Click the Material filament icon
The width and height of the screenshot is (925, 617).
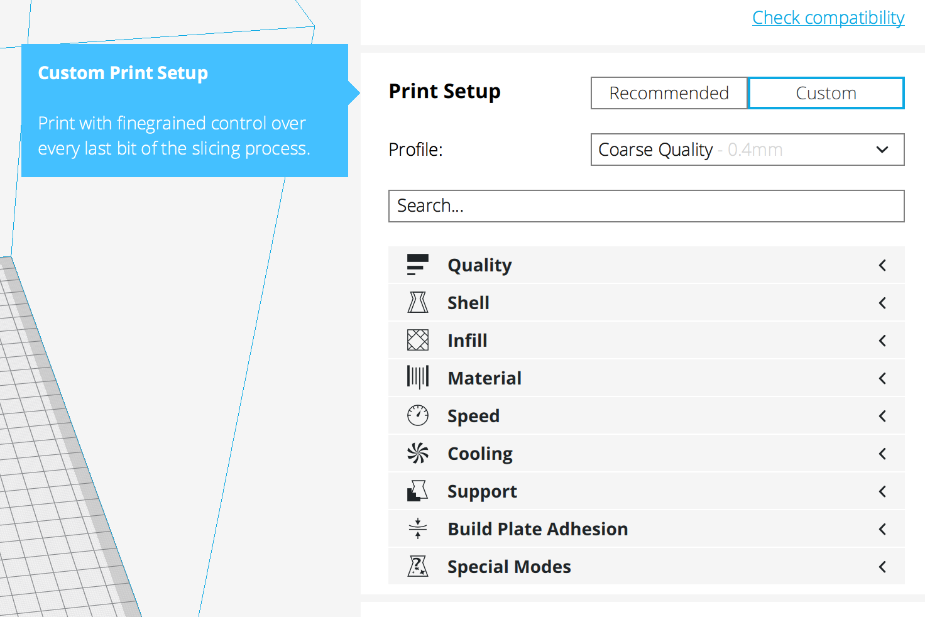click(x=417, y=378)
